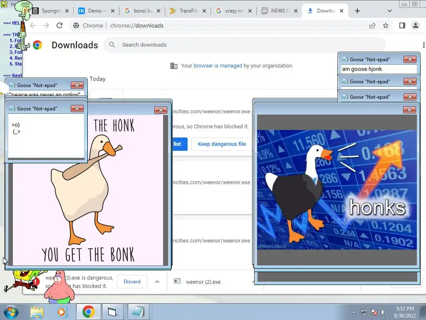
Task: Click the Patrick Star desktop character
Action: (59, 287)
